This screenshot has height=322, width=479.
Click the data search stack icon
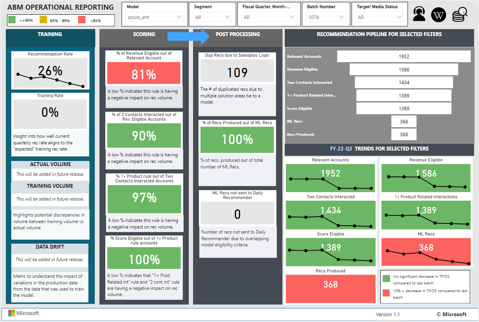coord(460,14)
